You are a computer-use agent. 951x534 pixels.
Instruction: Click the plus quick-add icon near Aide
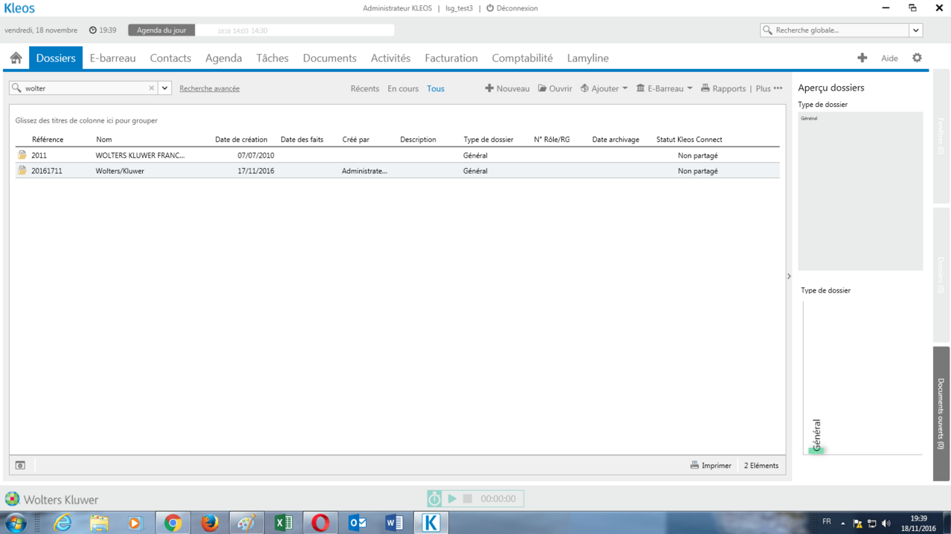point(862,58)
